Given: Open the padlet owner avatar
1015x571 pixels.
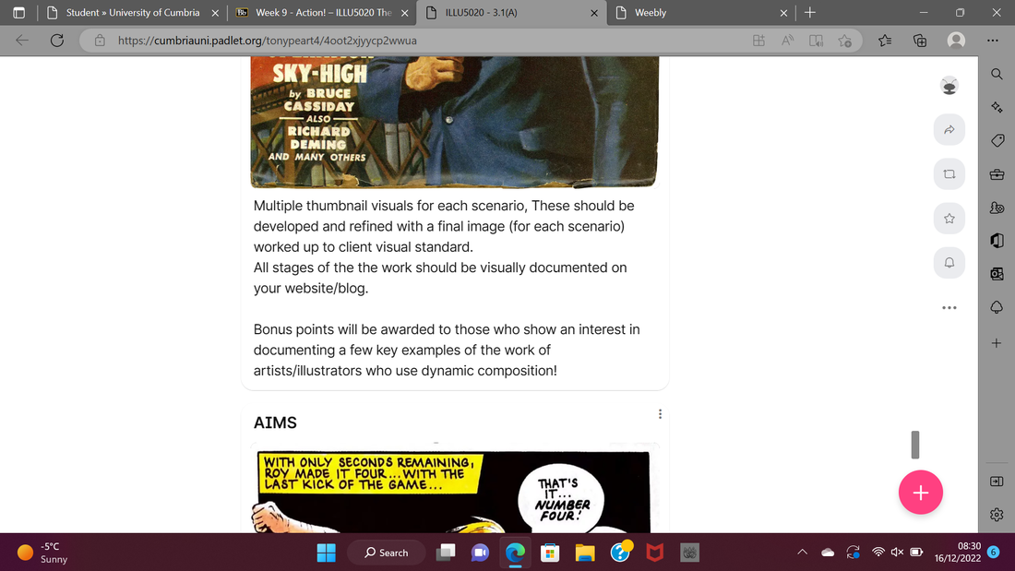Looking at the screenshot, I should 949,86.
